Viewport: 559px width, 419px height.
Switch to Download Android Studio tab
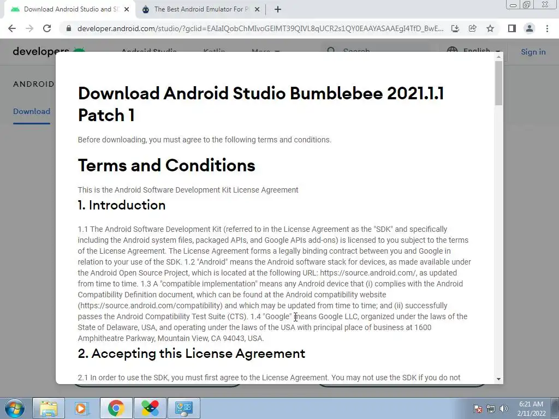pos(69,10)
